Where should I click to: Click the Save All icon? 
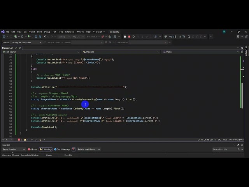pyautogui.click(x=40, y=37)
